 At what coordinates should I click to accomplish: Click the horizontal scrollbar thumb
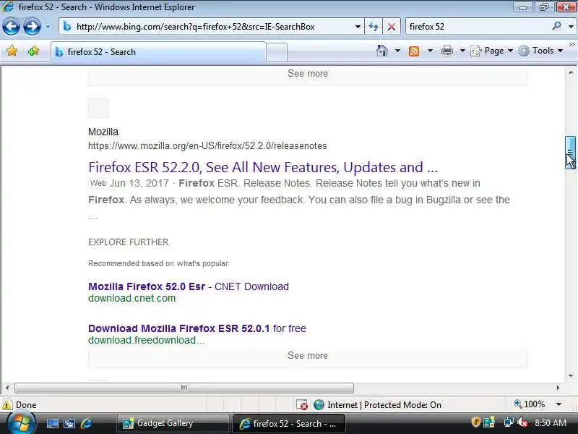pyautogui.click(x=184, y=388)
